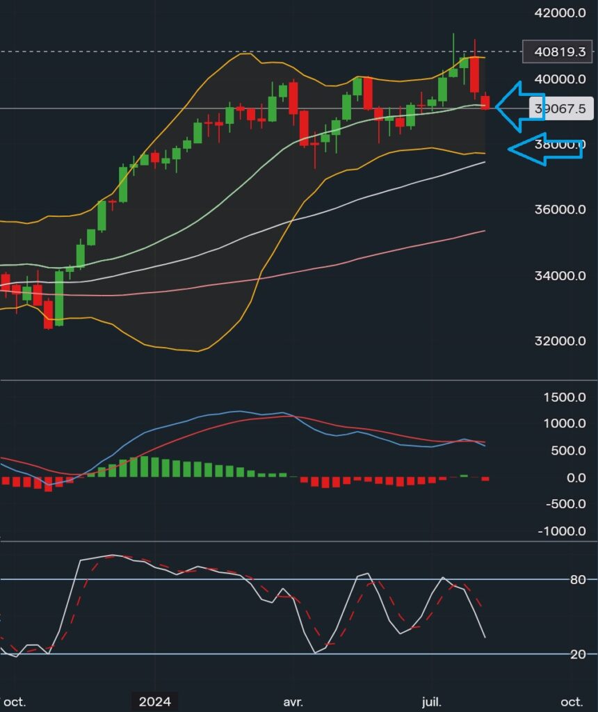Screen dimensions: 598x712
Task: Click the 34000.0 price axis value
Action: [x=560, y=275]
